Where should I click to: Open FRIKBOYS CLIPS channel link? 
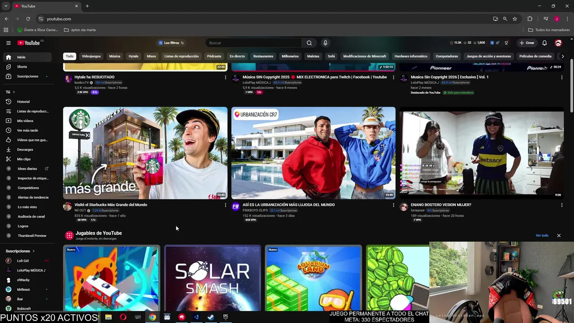(x=255, y=210)
